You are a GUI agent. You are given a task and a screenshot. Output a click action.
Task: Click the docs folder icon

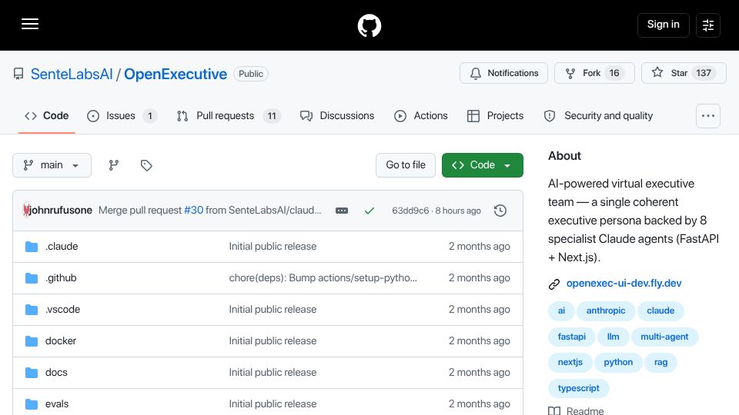pyautogui.click(x=32, y=373)
